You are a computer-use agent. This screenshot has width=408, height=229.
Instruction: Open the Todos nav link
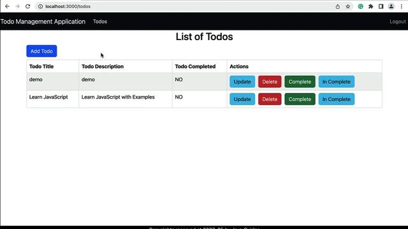(100, 22)
